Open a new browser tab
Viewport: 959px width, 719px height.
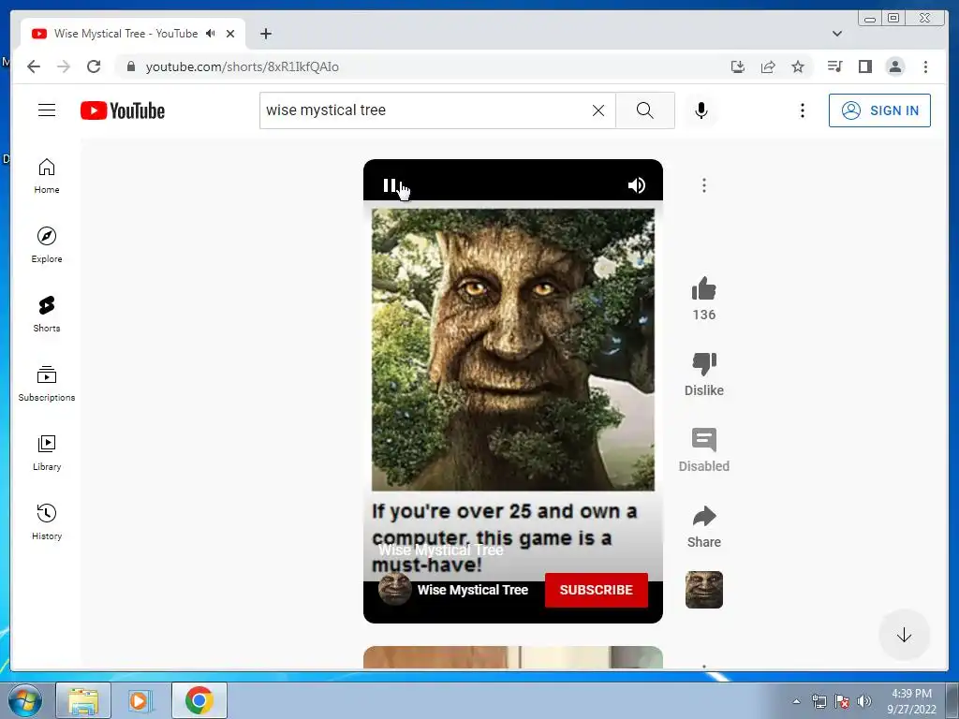(x=265, y=34)
